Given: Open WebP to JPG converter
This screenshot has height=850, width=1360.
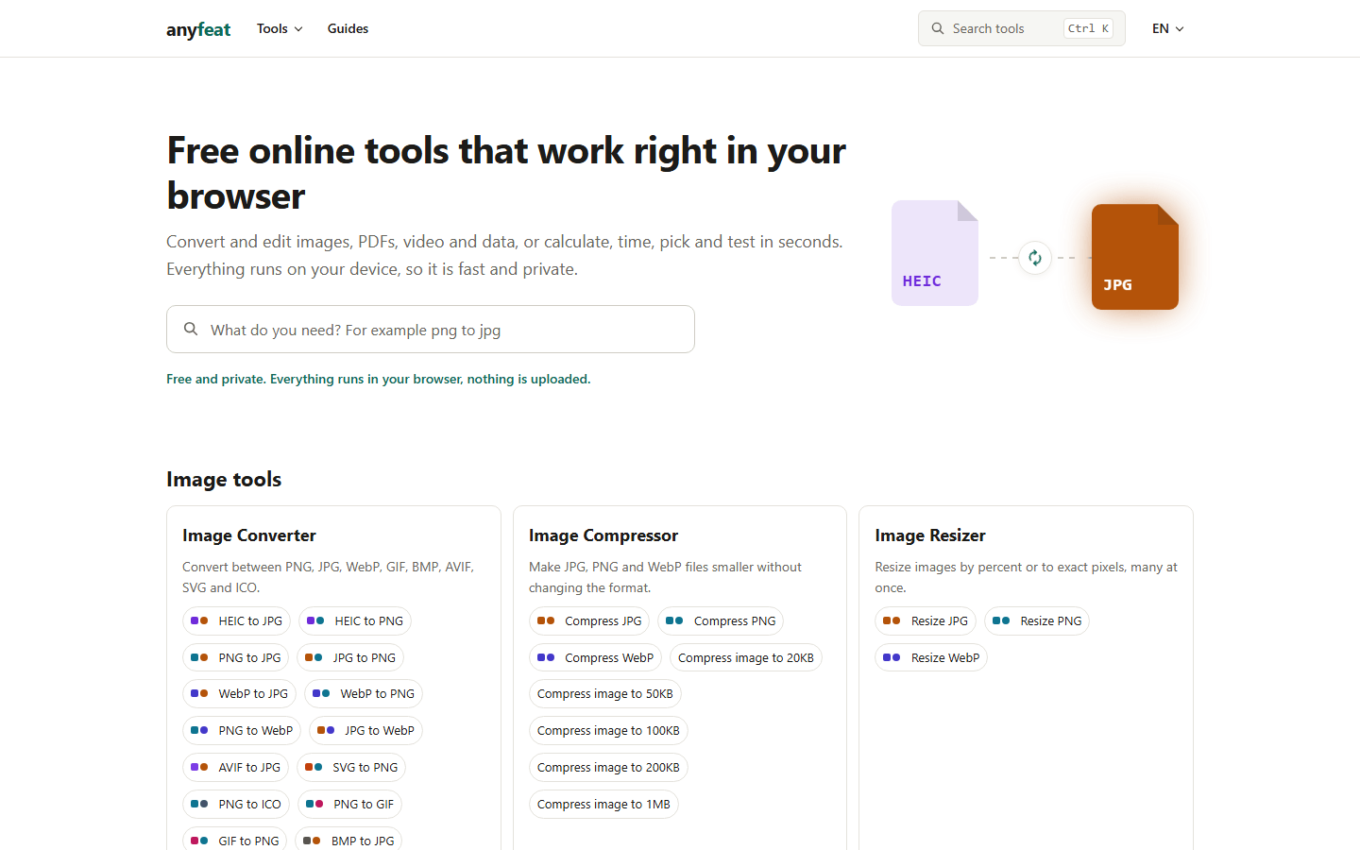Looking at the screenshot, I should pyautogui.click(x=239, y=693).
